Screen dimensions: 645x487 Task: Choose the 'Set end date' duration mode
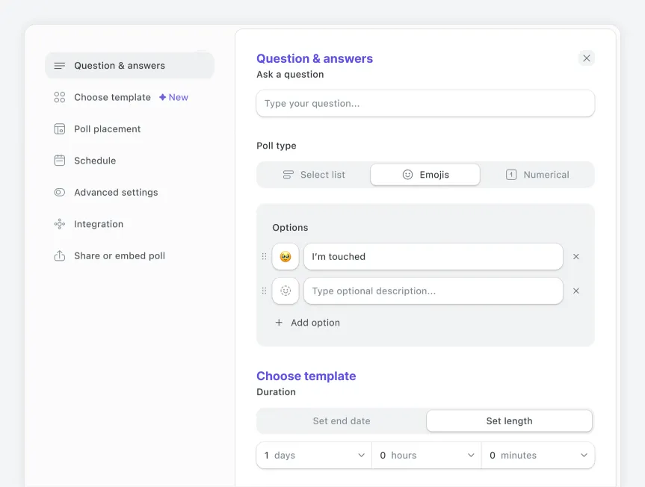pos(342,421)
